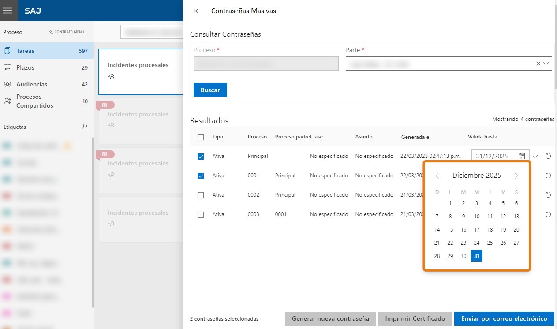Click the SAJ logo text

coord(33,11)
